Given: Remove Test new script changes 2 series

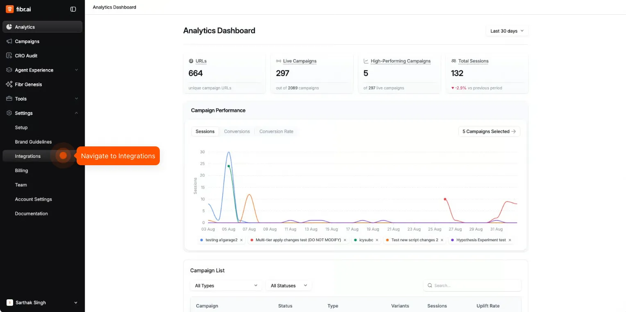Looking at the screenshot, I should click(442, 240).
